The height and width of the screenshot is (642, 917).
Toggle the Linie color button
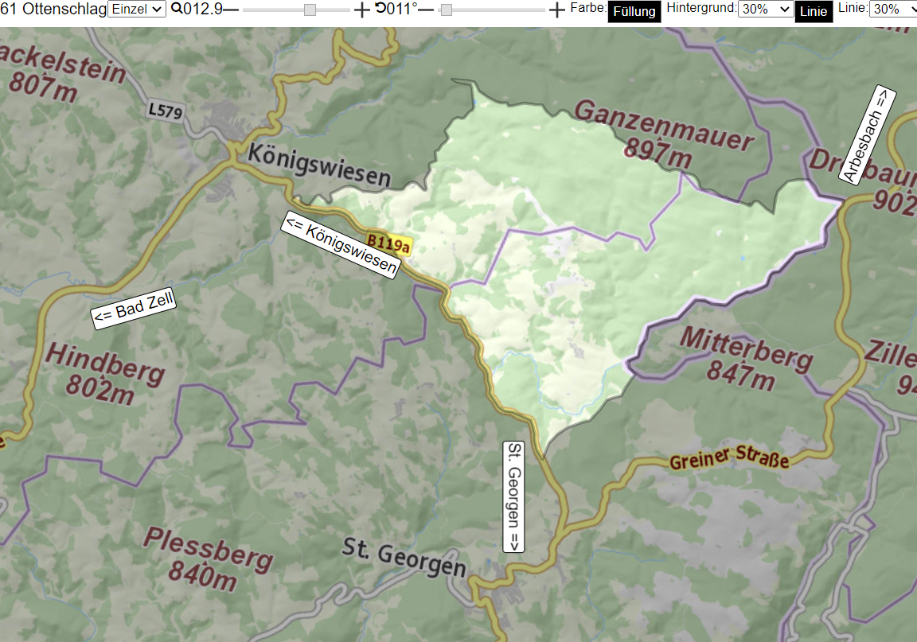pyautogui.click(x=814, y=11)
